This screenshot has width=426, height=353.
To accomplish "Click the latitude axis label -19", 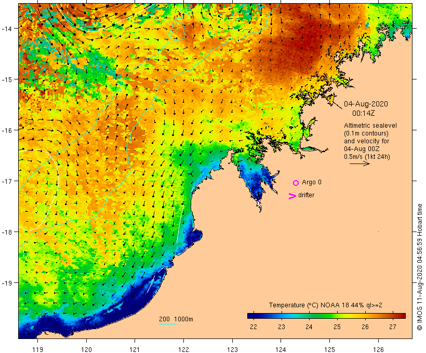I will coord(7,283).
